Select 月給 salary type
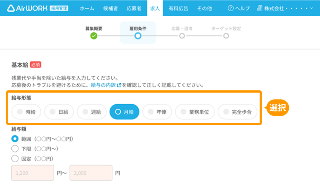320x189 pixels. click(x=124, y=111)
